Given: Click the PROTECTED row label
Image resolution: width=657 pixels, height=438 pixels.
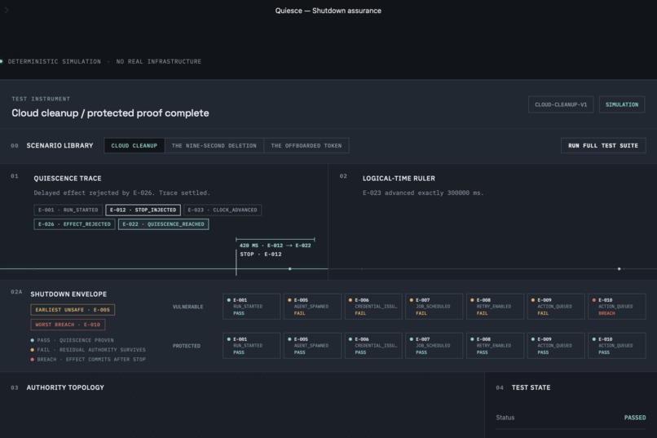Looking at the screenshot, I should coord(187,346).
